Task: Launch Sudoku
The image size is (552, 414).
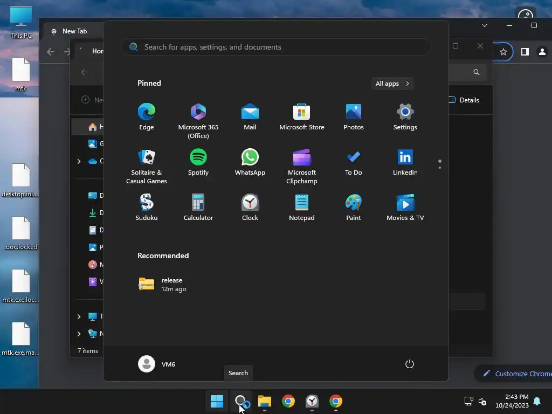Action: pos(147,208)
